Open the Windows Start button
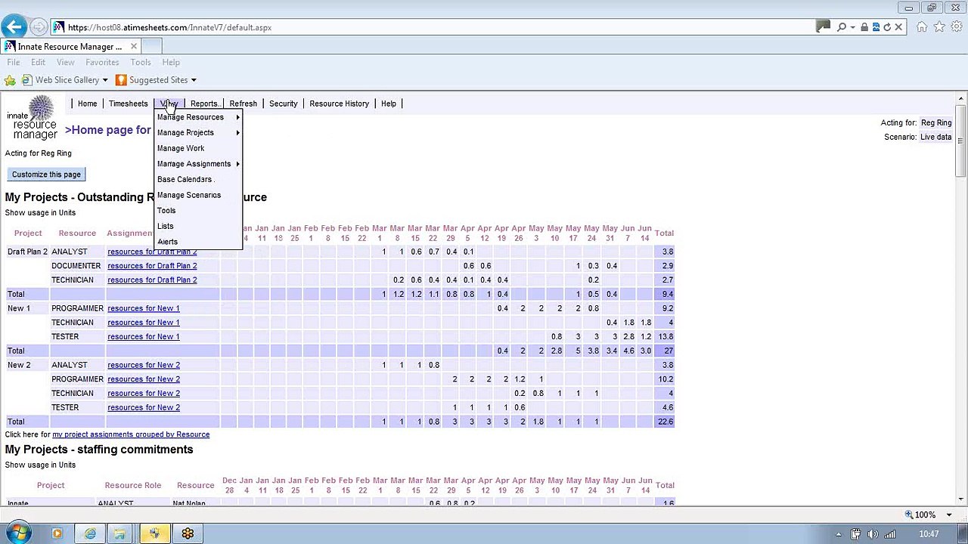This screenshot has height=544, width=968. tap(17, 533)
